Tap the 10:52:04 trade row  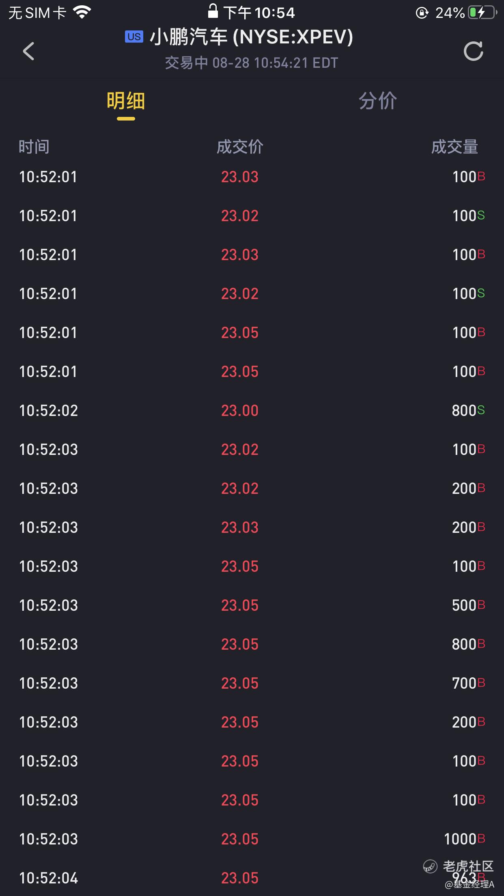tap(252, 877)
